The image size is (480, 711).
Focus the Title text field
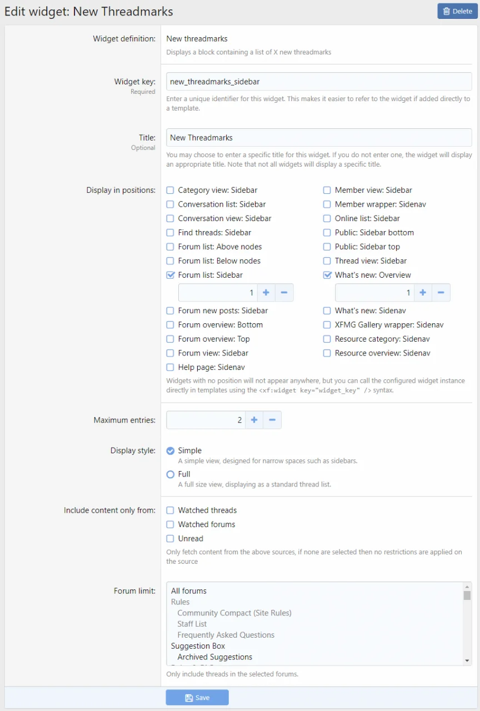point(319,138)
